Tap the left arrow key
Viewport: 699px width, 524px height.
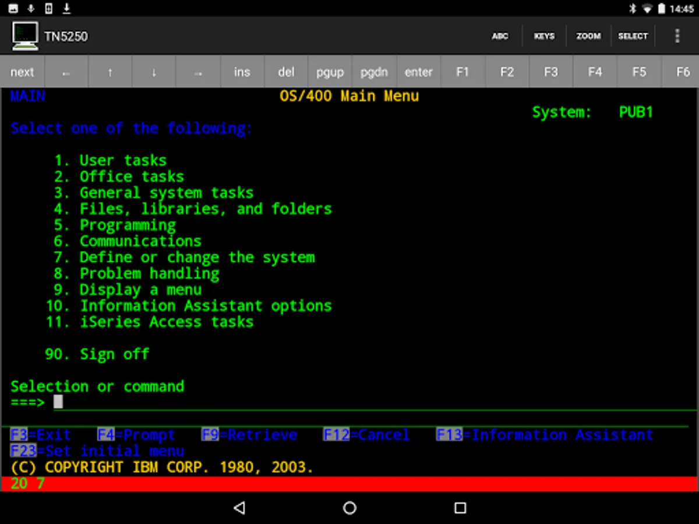66,72
